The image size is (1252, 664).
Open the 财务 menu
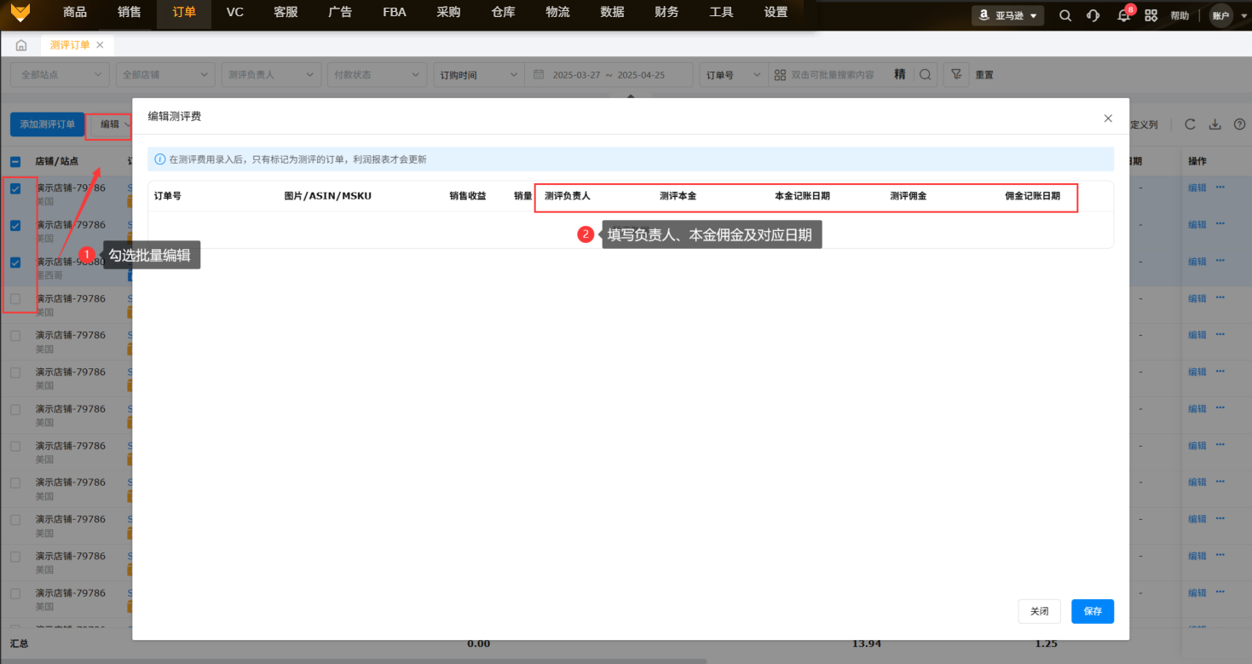pyautogui.click(x=666, y=12)
